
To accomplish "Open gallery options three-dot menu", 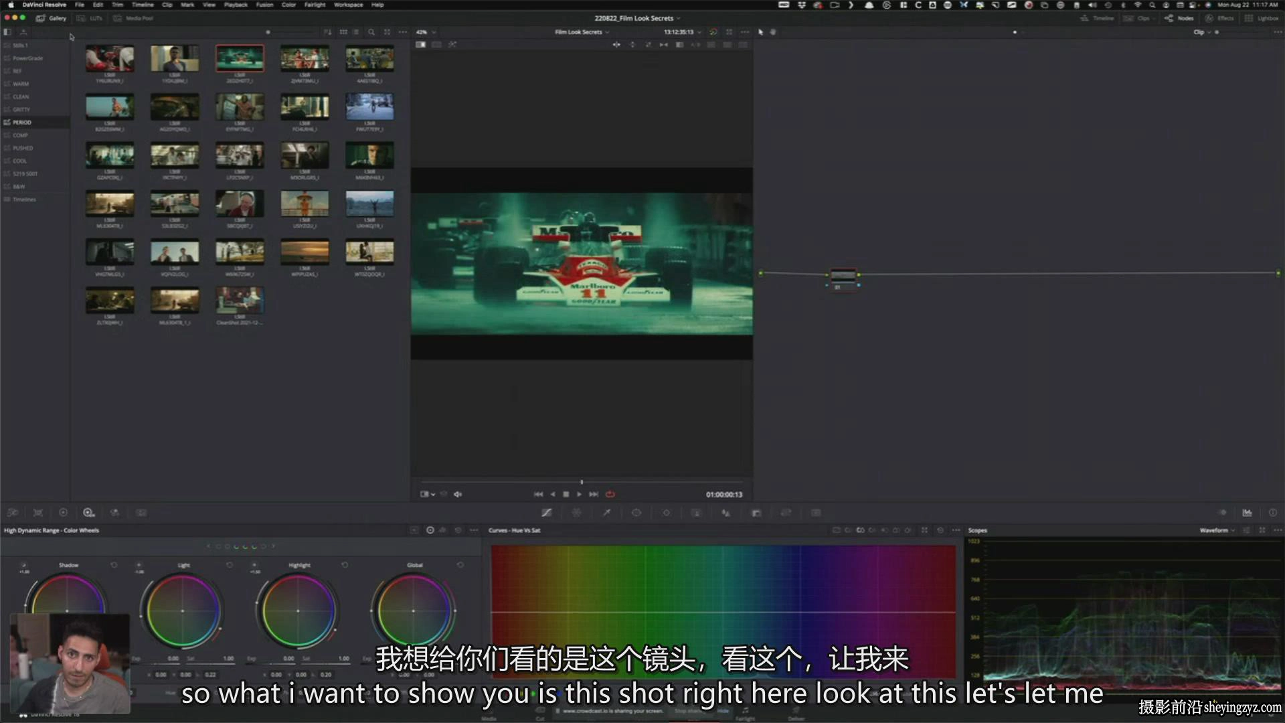I will 402,32.
